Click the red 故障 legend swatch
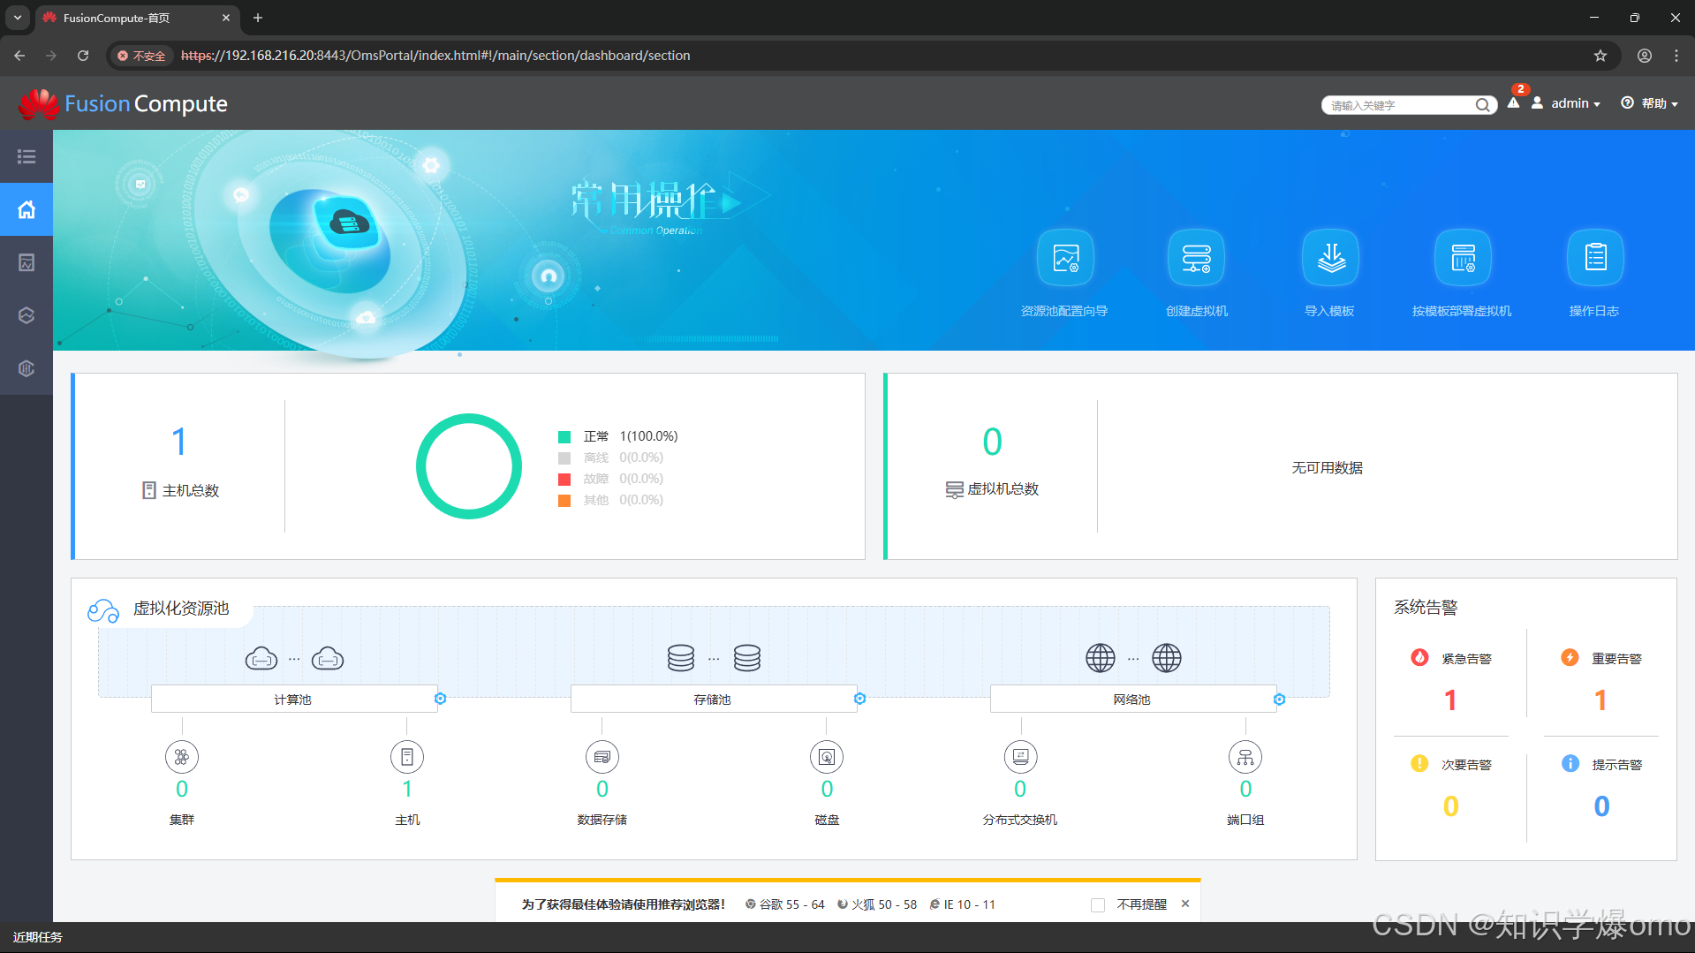The width and height of the screenshot is (1695, 953). [564, 479]
